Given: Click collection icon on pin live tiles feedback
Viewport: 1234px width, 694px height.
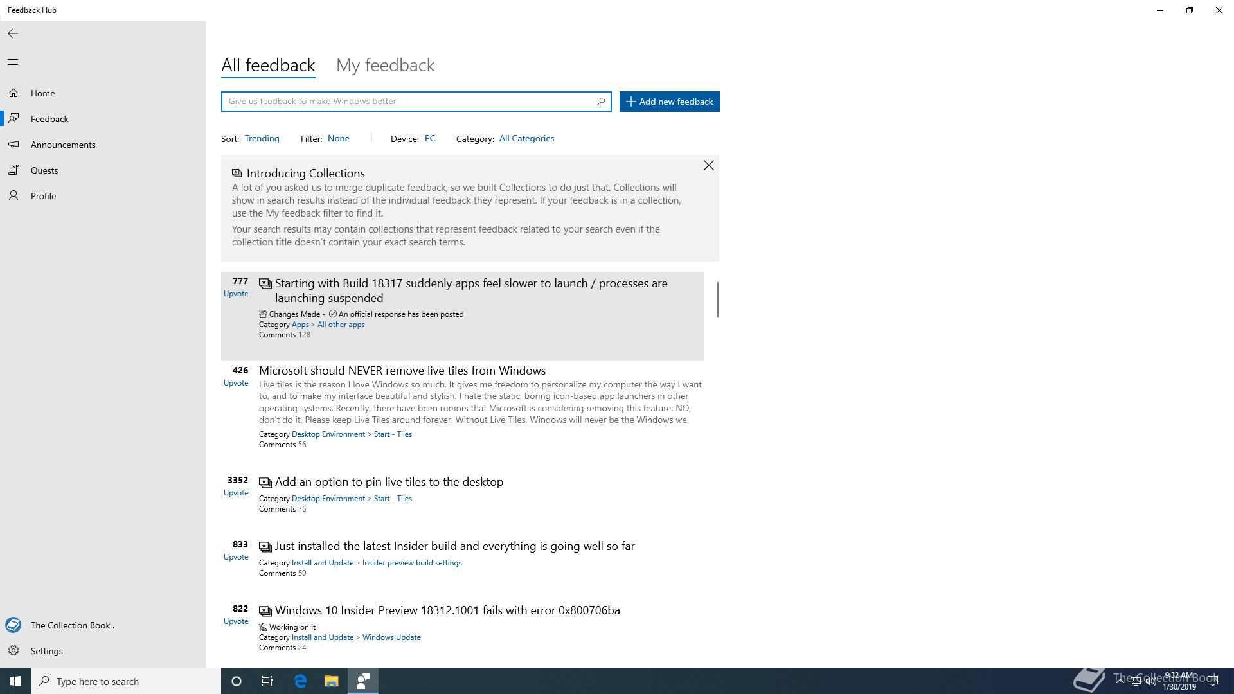Looking at the screenshot, I should tap(265, 482).
